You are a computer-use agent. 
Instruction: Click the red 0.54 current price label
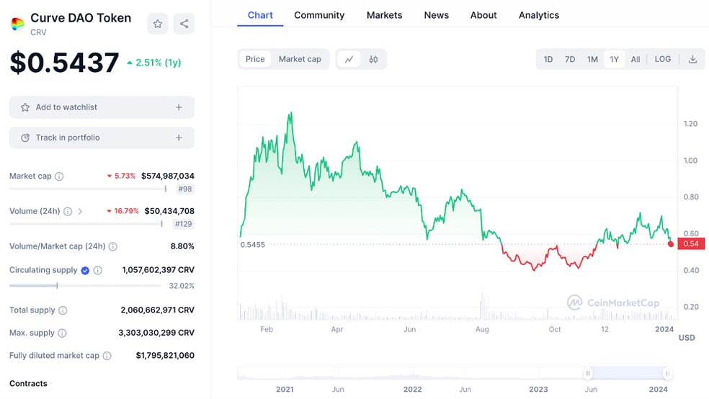point(690,244)
